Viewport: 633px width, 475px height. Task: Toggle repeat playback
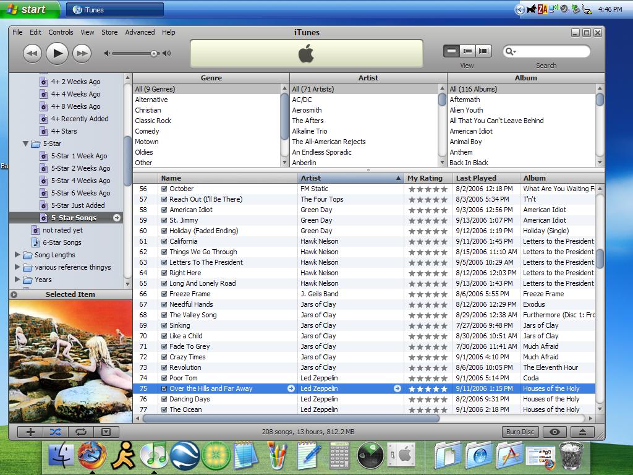coord(81,432)
